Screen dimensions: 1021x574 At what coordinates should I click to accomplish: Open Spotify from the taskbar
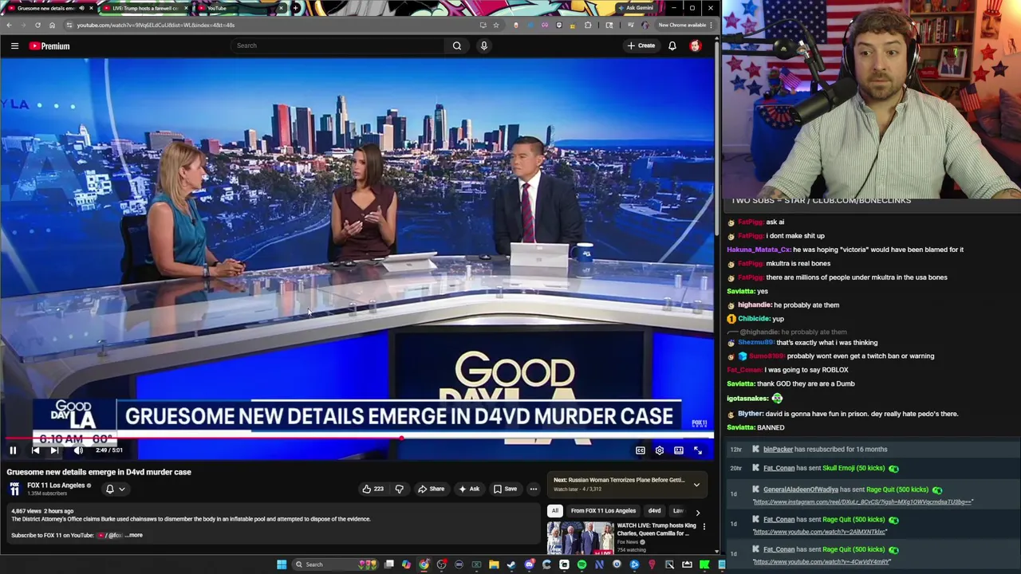coord(581,564)
